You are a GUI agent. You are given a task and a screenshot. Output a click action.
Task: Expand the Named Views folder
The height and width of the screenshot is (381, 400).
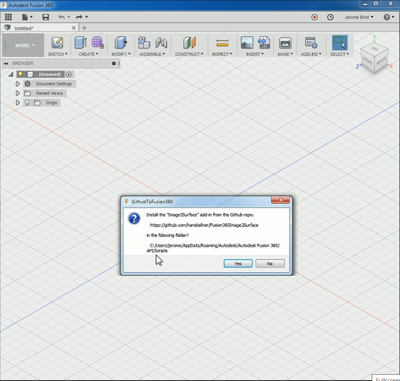click(18, 93)
